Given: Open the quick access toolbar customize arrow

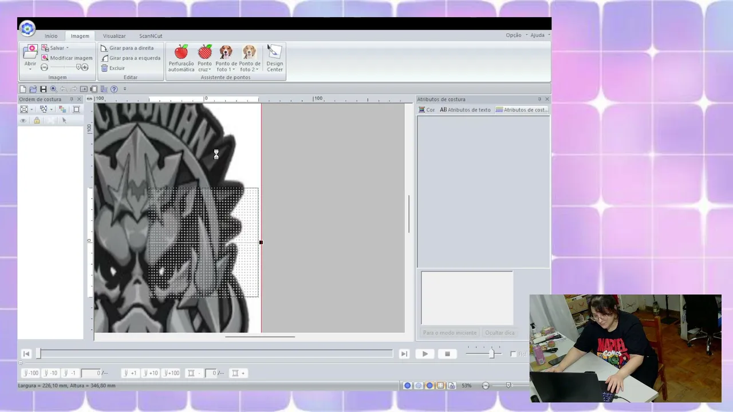Looking at the screenshot, I should [125, 89].
